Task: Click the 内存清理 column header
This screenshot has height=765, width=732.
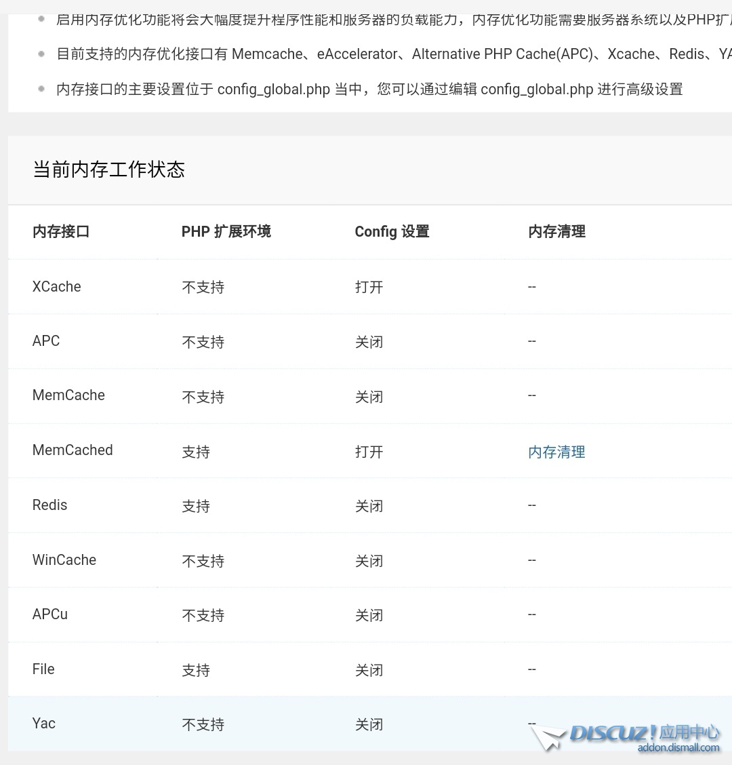Action: [556, 231]
